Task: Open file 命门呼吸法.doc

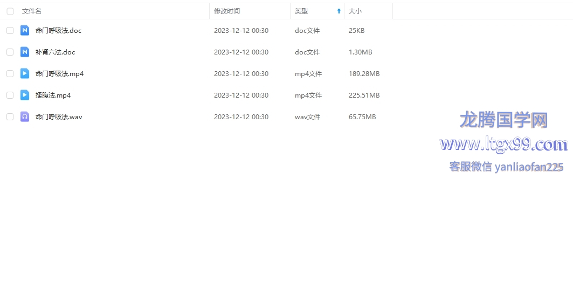Action: pyautogui.click(x=58, y=30)
